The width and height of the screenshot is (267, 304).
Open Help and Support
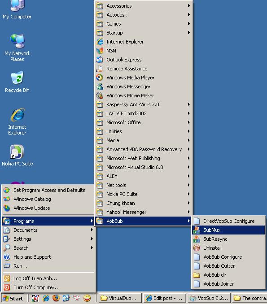[x=48, y=257]
